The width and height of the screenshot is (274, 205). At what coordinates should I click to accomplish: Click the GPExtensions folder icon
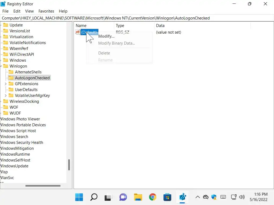coord(11,84)
